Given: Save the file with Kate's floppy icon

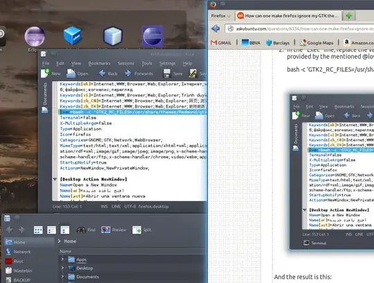Looking at the screenshot, I should 167,74.
